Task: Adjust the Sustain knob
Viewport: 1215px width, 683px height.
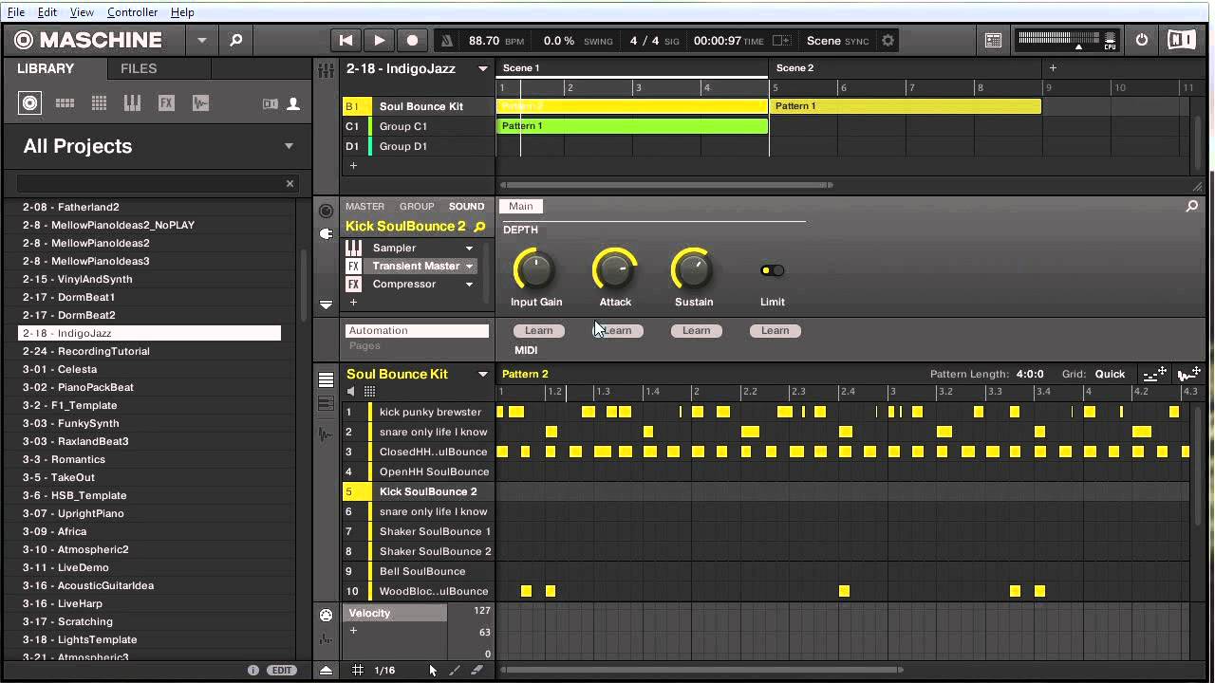Action: point(693,270)
